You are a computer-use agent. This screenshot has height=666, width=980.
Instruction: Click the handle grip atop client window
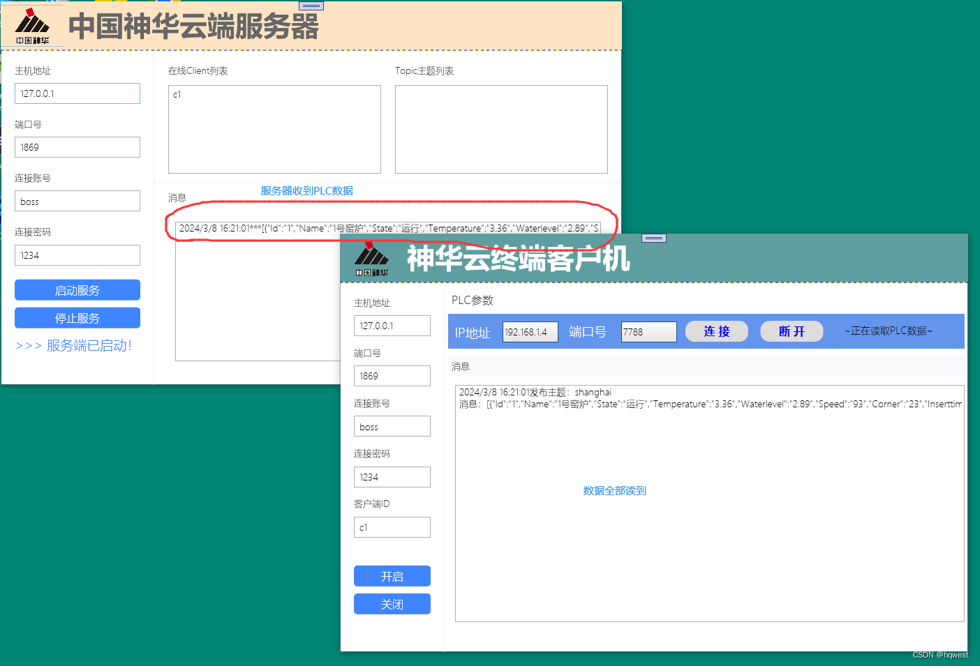(x=654, y=239)
